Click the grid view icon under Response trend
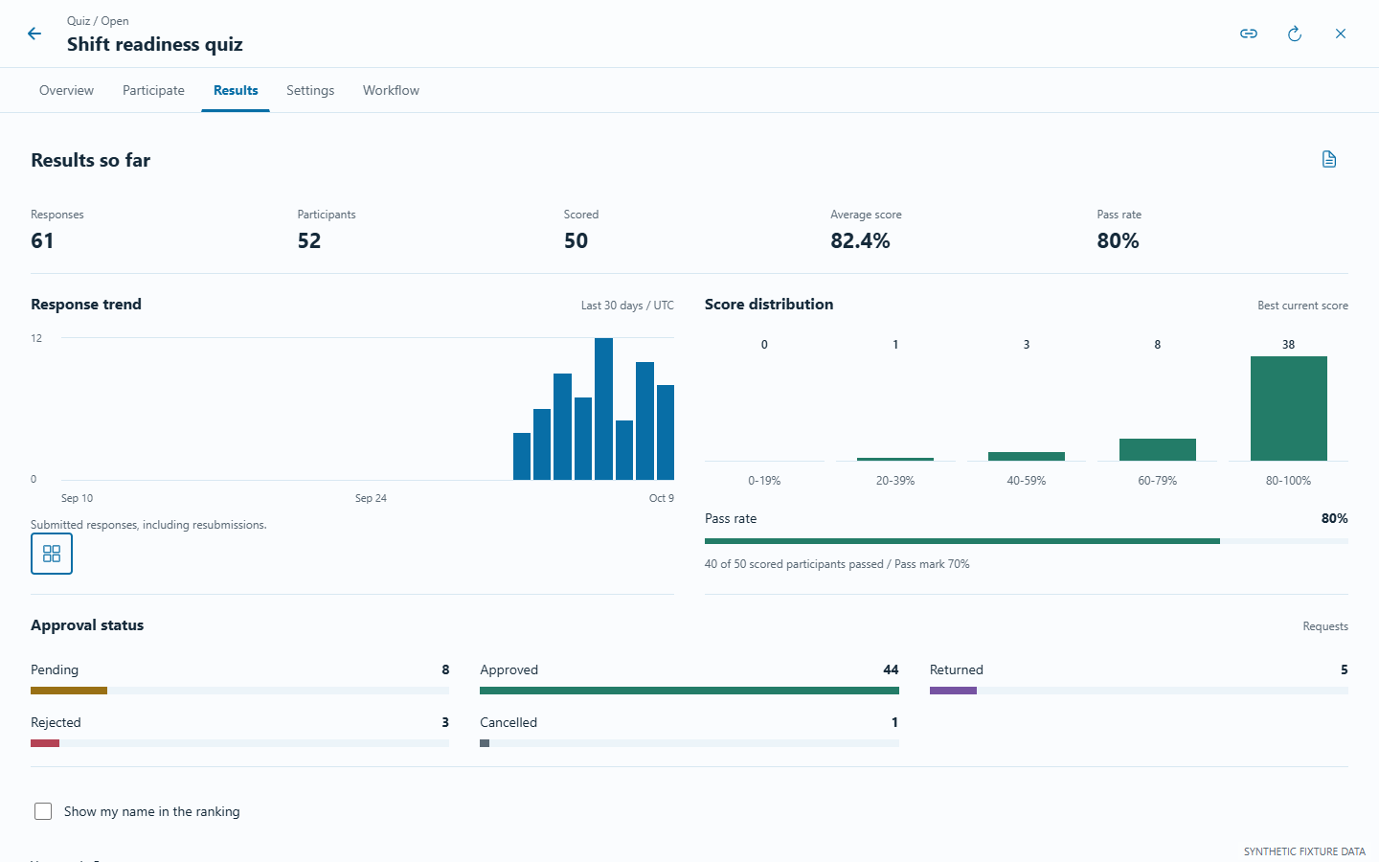 (52, 554)
